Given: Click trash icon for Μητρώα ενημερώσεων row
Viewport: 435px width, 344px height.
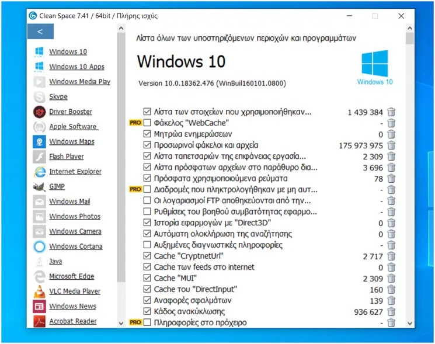Looking at the screenshot, I should tap(391, 134).
